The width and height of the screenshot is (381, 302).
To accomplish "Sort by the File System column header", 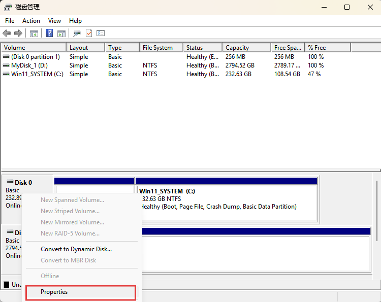I will 162,48.
